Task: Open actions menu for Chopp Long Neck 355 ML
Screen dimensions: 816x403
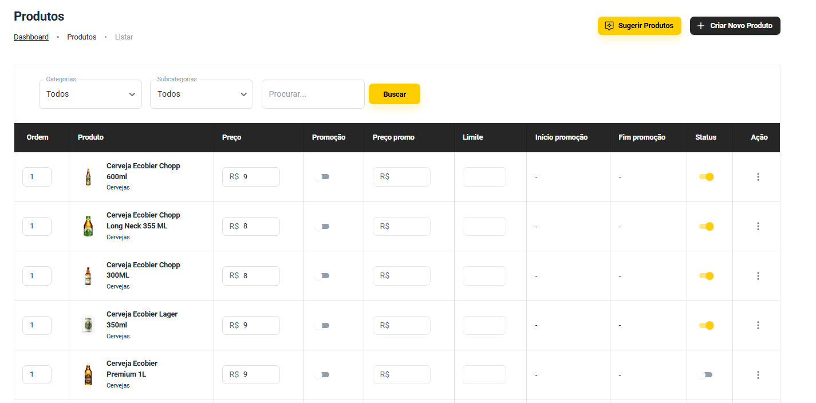Action: coord(758,226)
